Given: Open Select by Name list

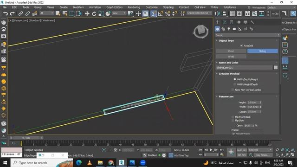Looking at the screenshot, I should pyautogui.click(x=65, y=13).
